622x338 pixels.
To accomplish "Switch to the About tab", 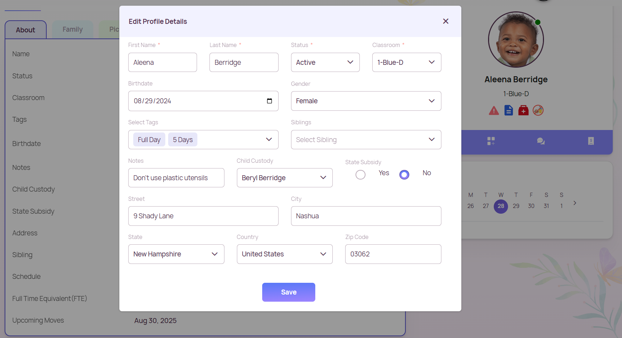I will click(26, 30).
